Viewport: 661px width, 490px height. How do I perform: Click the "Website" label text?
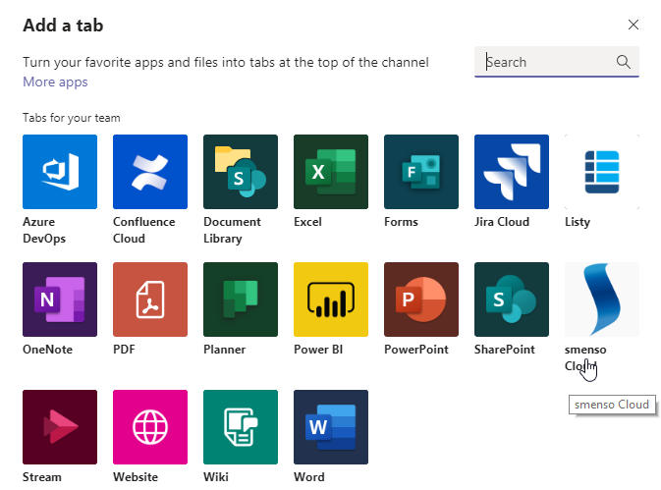click(136, 477)
